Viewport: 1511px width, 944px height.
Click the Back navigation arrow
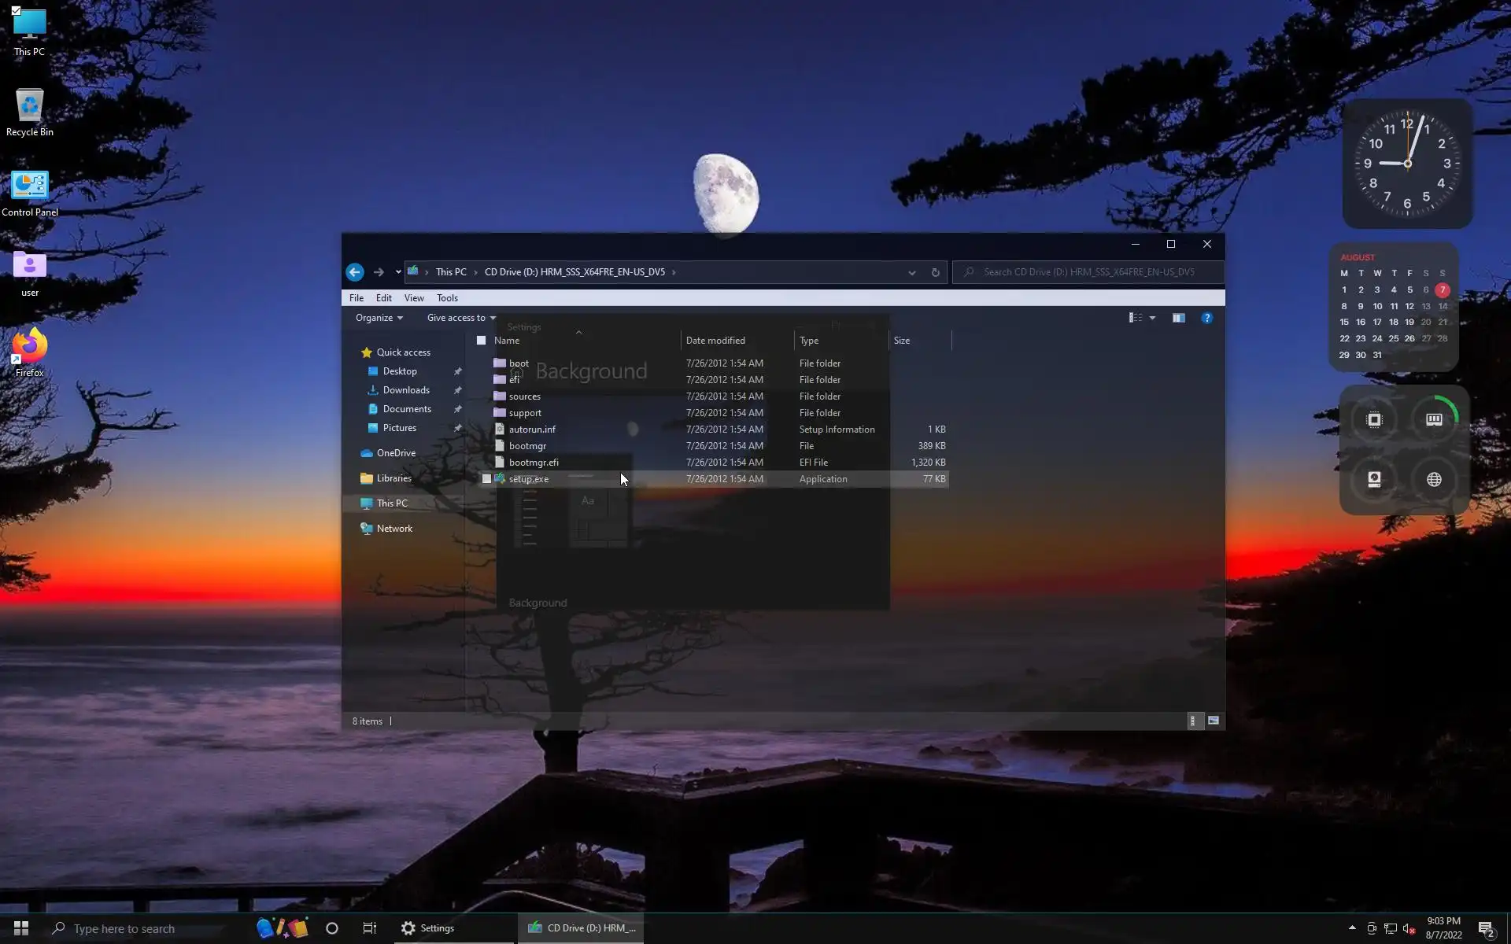(x=354, y=272)
